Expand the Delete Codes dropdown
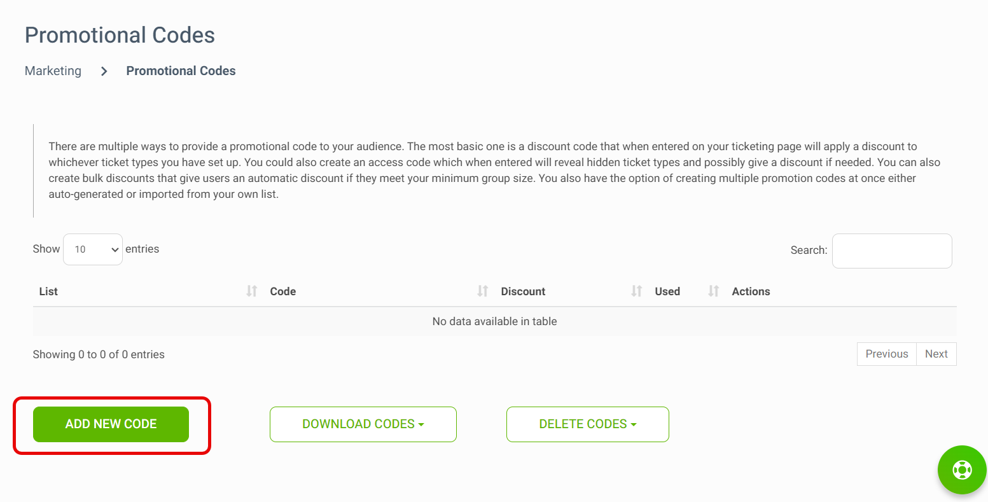988x502 pixels. [587, 424]
